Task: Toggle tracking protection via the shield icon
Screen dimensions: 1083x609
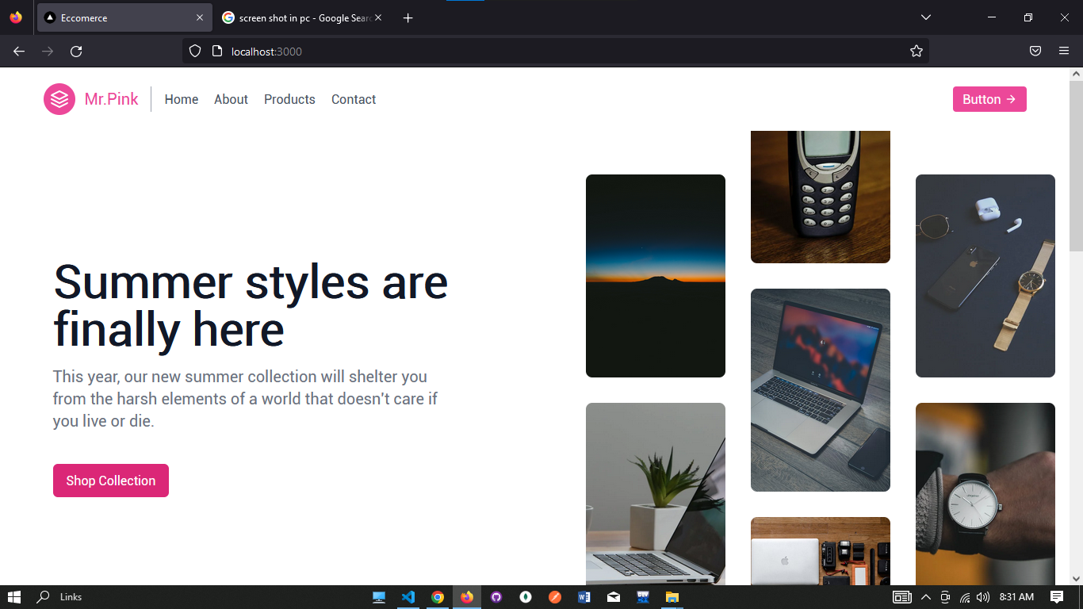Action: (x=194, y=51)
